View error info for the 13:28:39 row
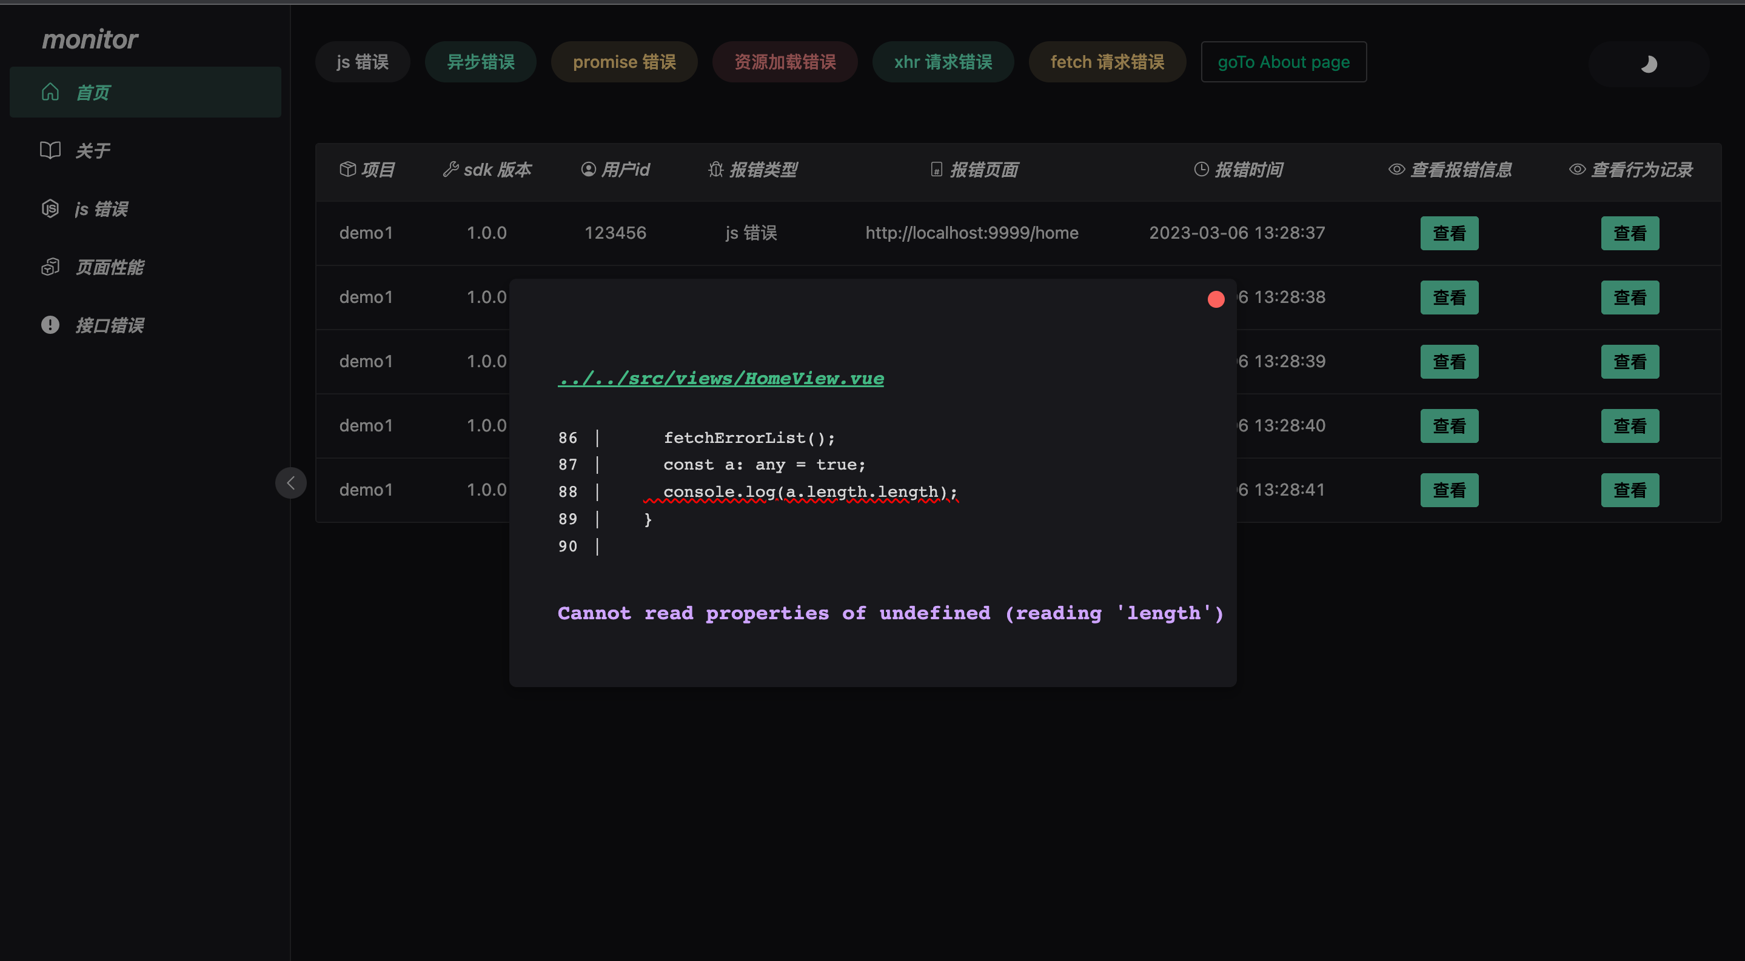 coord(1449,361)
